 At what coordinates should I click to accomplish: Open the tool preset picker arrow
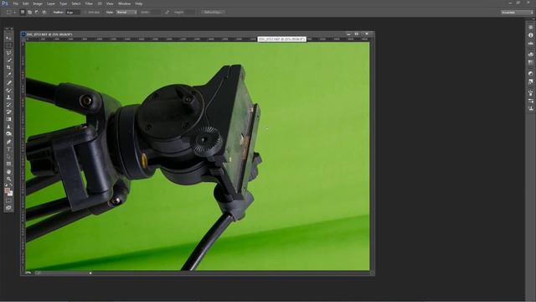pos(15,13)
